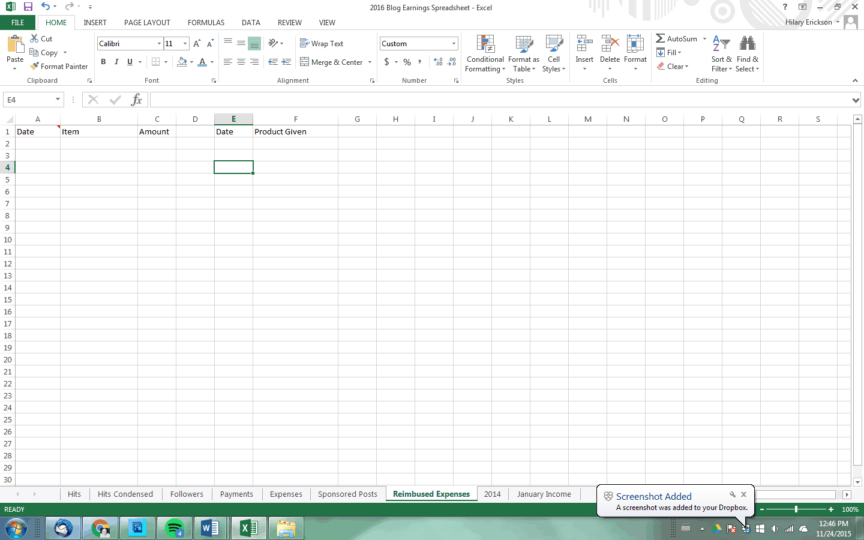Click the Format cells button
The image size is (864, 540).
point(635,53)
